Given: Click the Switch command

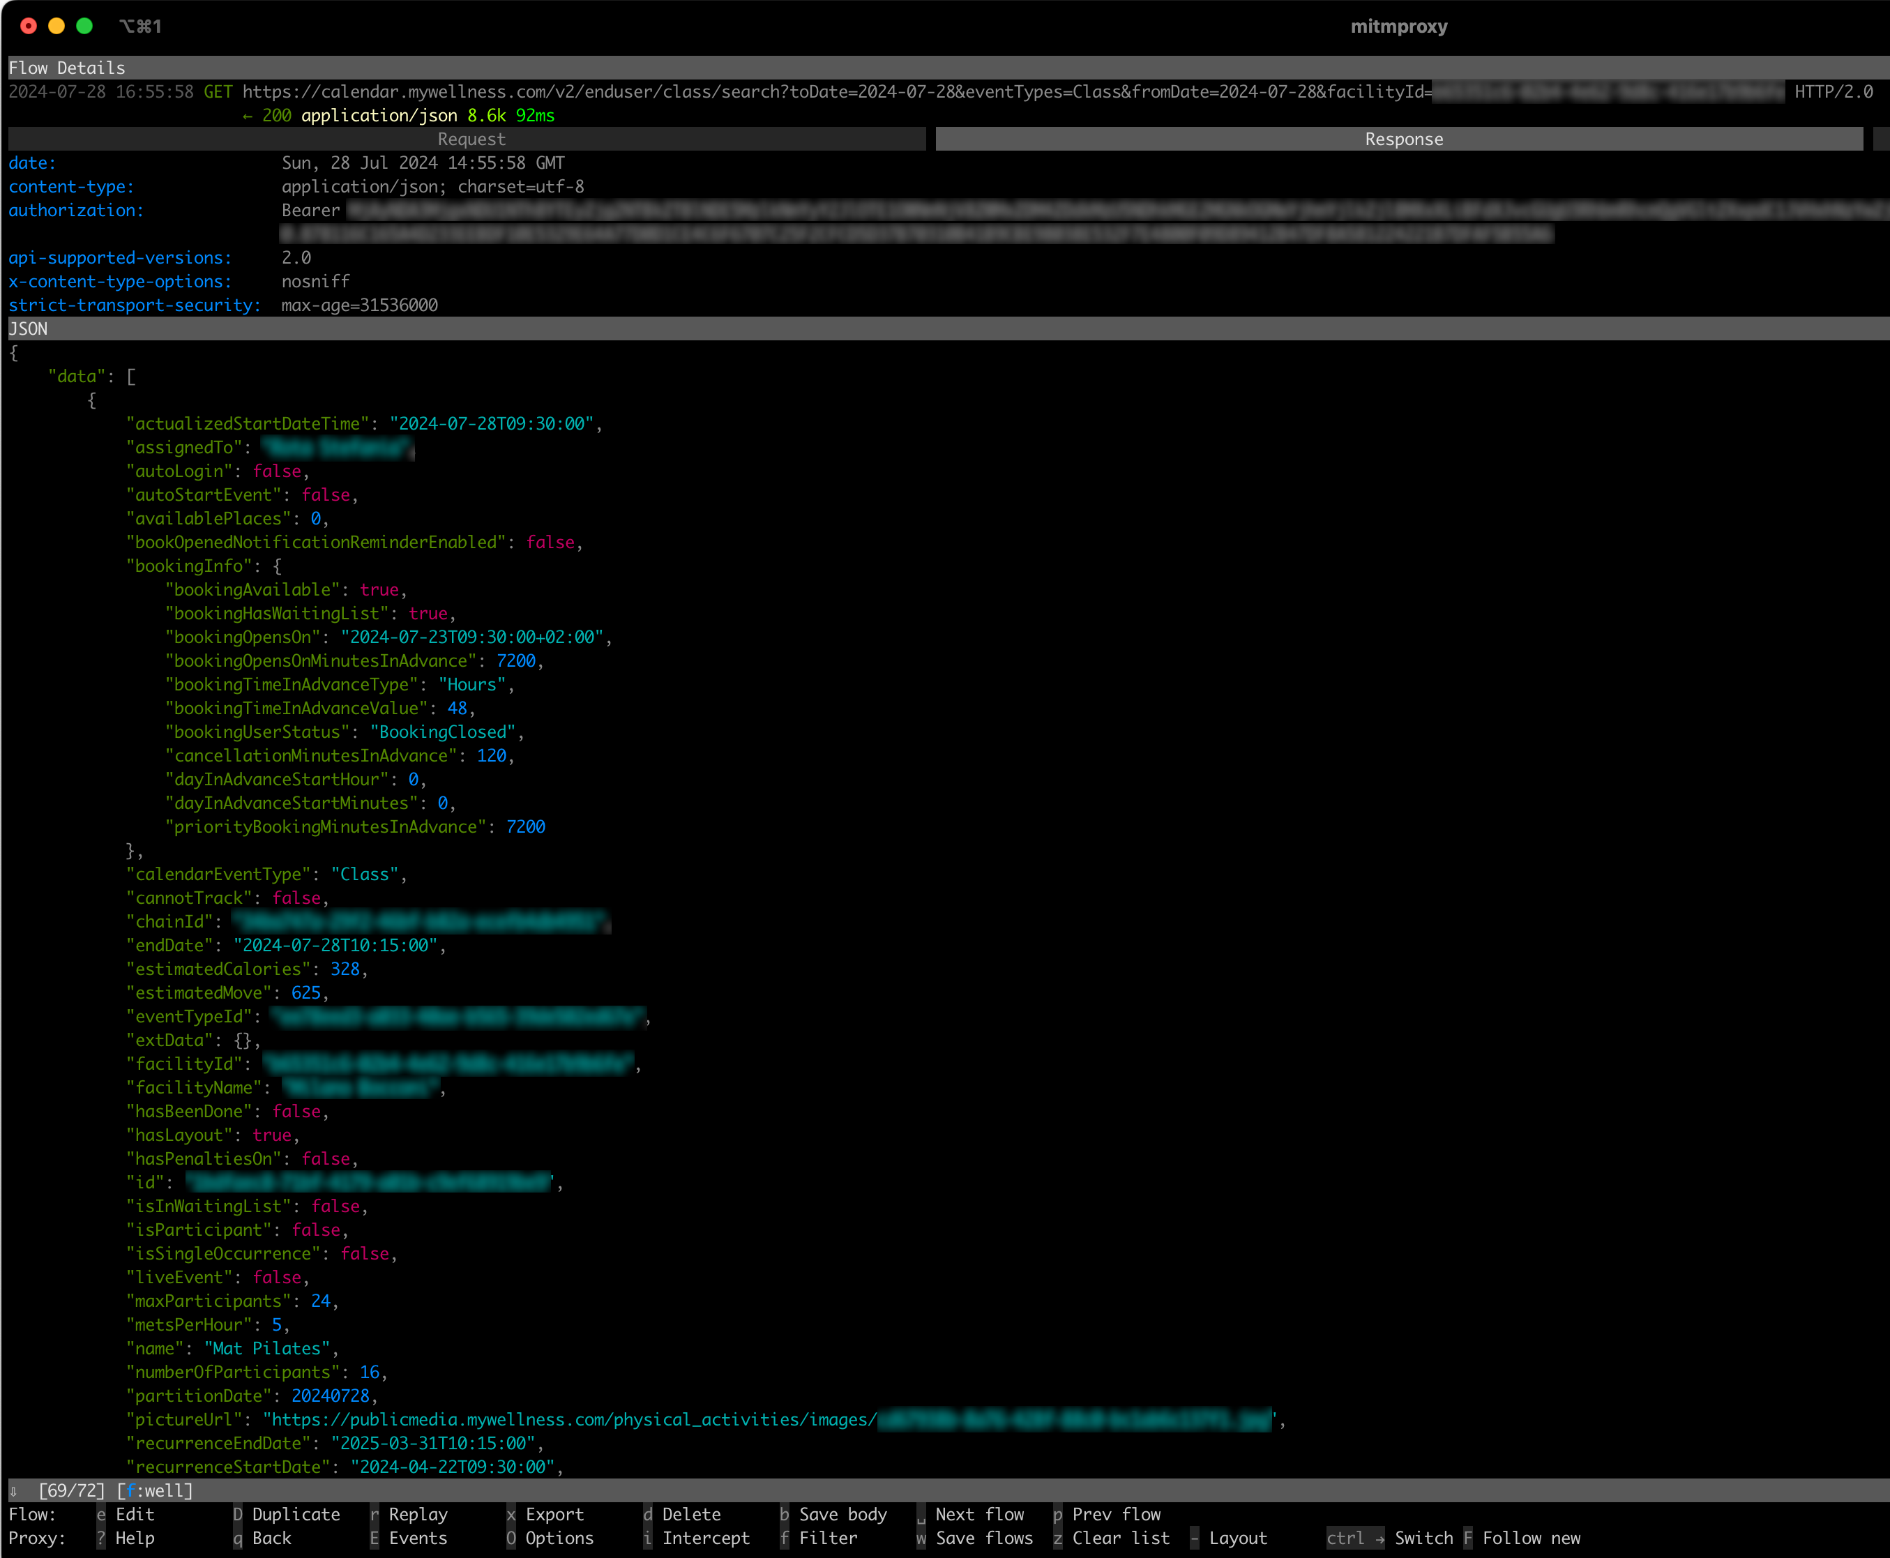Looking at the screenshot, I should click(x=1390, y=1537).
